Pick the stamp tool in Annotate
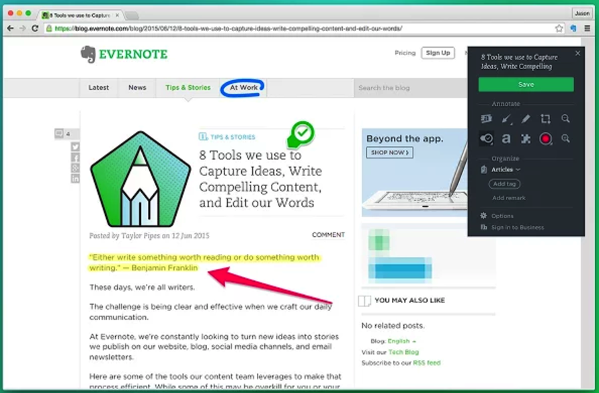 coord(487,138)
